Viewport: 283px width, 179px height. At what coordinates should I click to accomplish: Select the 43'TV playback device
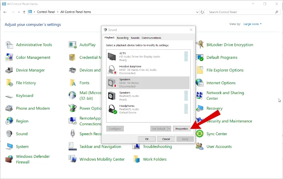[148, 57]
